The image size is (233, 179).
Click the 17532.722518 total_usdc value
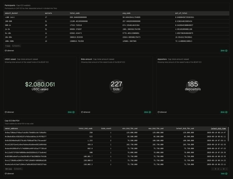click(x=76, y=25)
